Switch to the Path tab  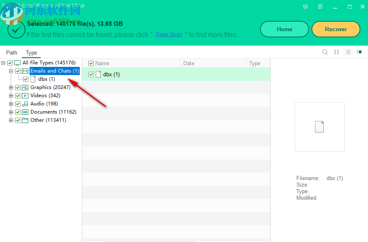coord(12,53)
